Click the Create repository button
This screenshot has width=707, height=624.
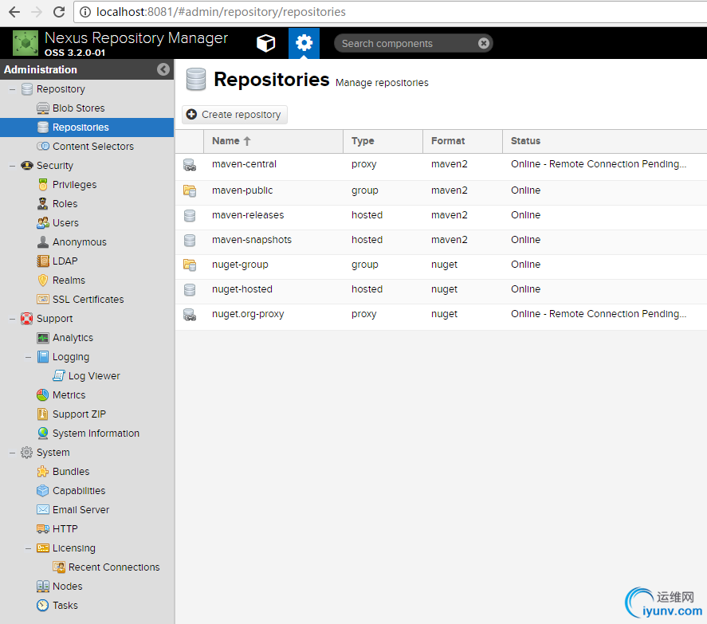(234, 115)
